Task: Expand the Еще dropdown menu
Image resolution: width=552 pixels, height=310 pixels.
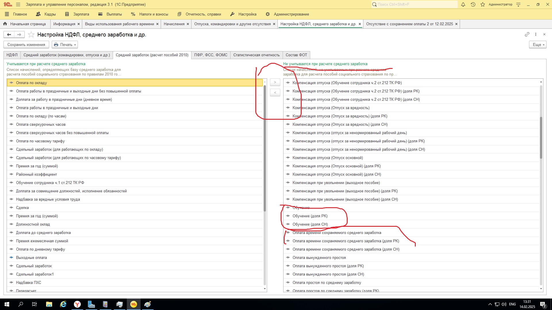Action: pyautogui.click(x=538, y=44)
